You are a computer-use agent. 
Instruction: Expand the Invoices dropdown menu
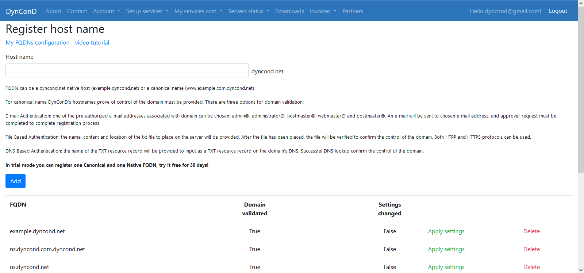pyautogui.click(x=323, y=11)
